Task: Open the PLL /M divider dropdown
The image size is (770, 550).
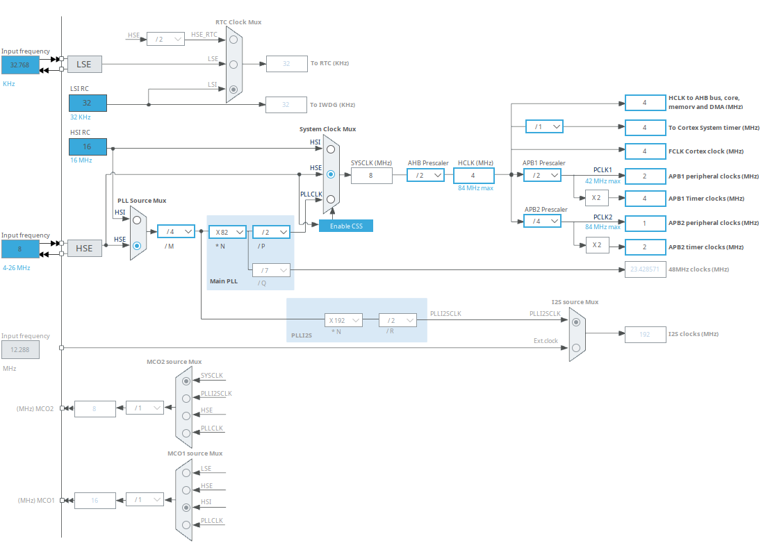Action: point(177,231)
